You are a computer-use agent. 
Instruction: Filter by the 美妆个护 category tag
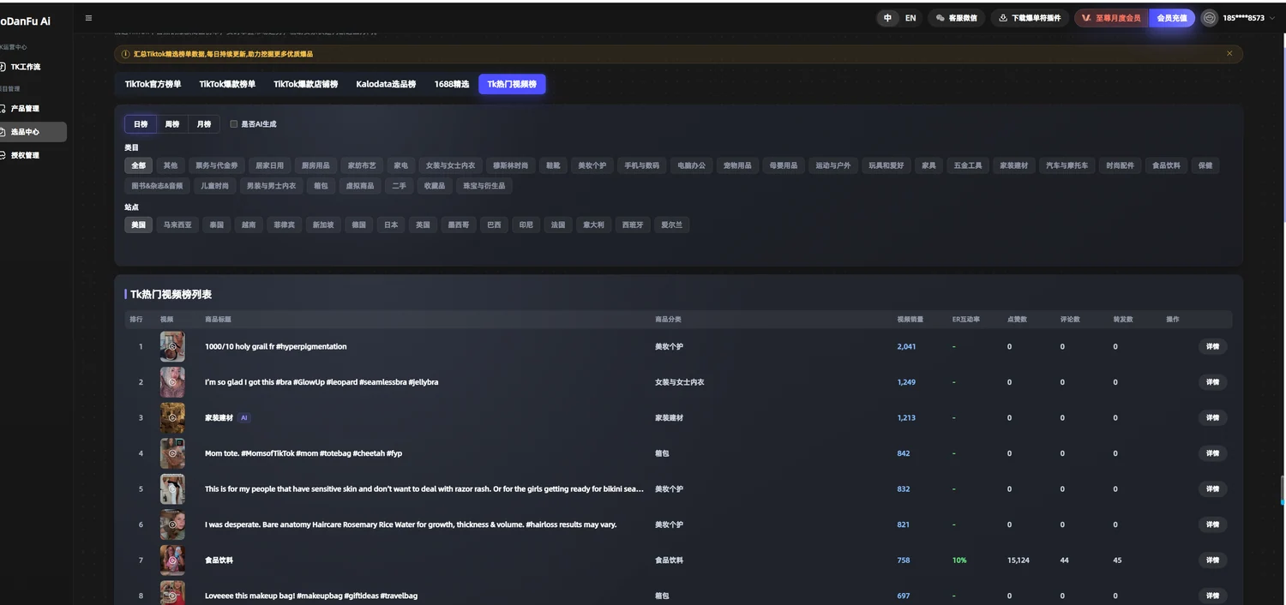click(x=592, y=165)
